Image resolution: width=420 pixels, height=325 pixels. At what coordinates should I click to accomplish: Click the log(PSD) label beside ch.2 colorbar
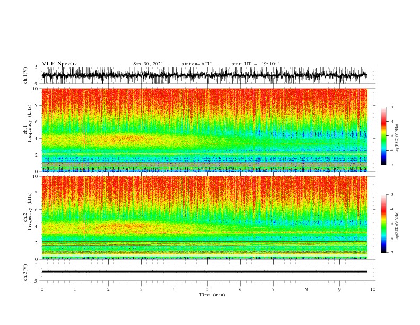pyautogui.click(x=397, y=226)
